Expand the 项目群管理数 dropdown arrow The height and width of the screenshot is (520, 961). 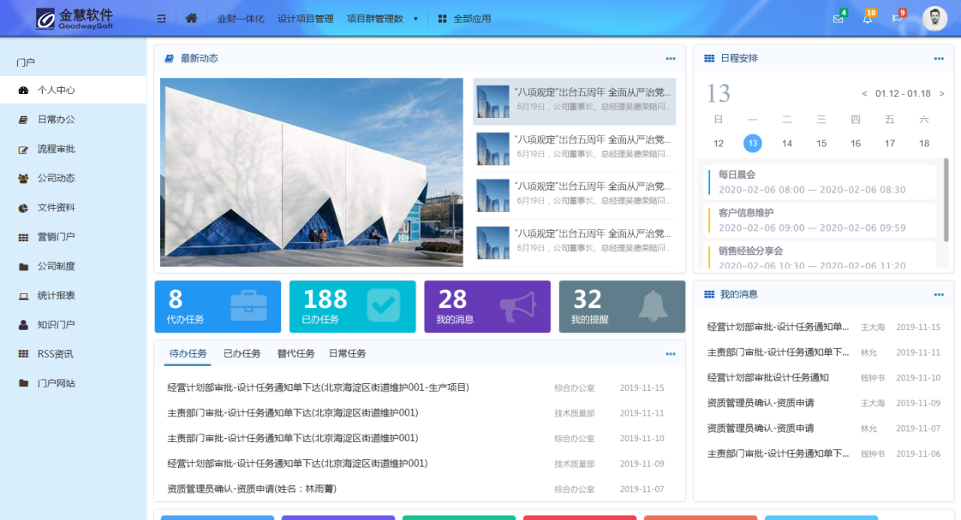coord(415,18)
